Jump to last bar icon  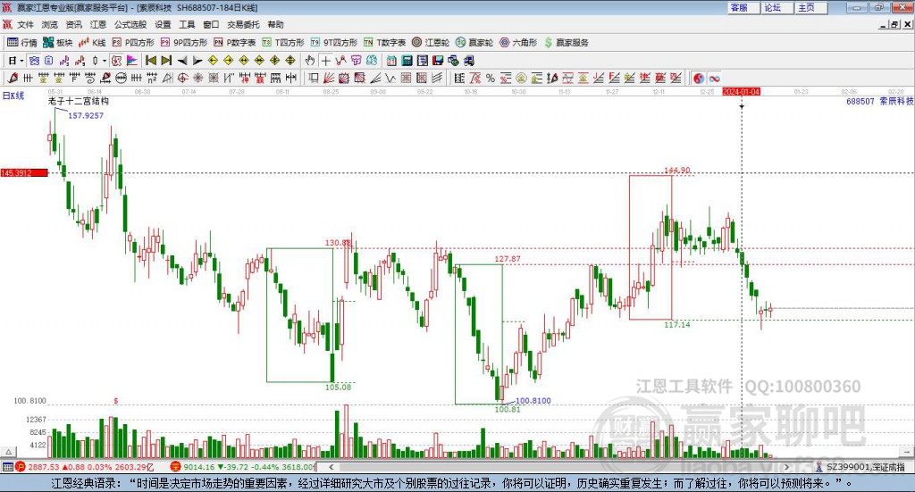point(166,60)
